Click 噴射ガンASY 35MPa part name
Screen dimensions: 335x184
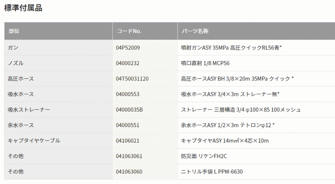point(231,48)
